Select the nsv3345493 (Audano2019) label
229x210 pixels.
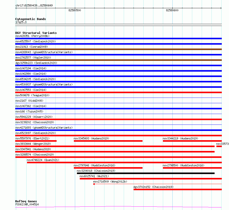91,138
